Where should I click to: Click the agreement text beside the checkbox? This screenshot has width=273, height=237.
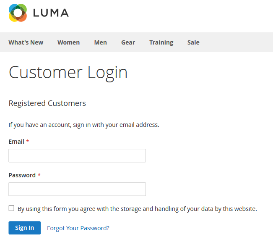(137, 209)
